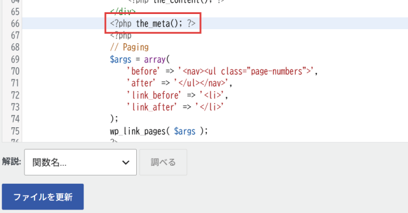408x213 pixels.
Task: Click the 'link_before' line of code
Action: point(177,95)
